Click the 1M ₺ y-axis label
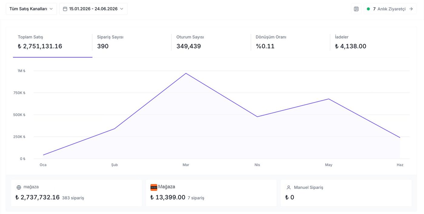Image resolution: width=424 pixels, height=214 pixels. pos(22,71)
